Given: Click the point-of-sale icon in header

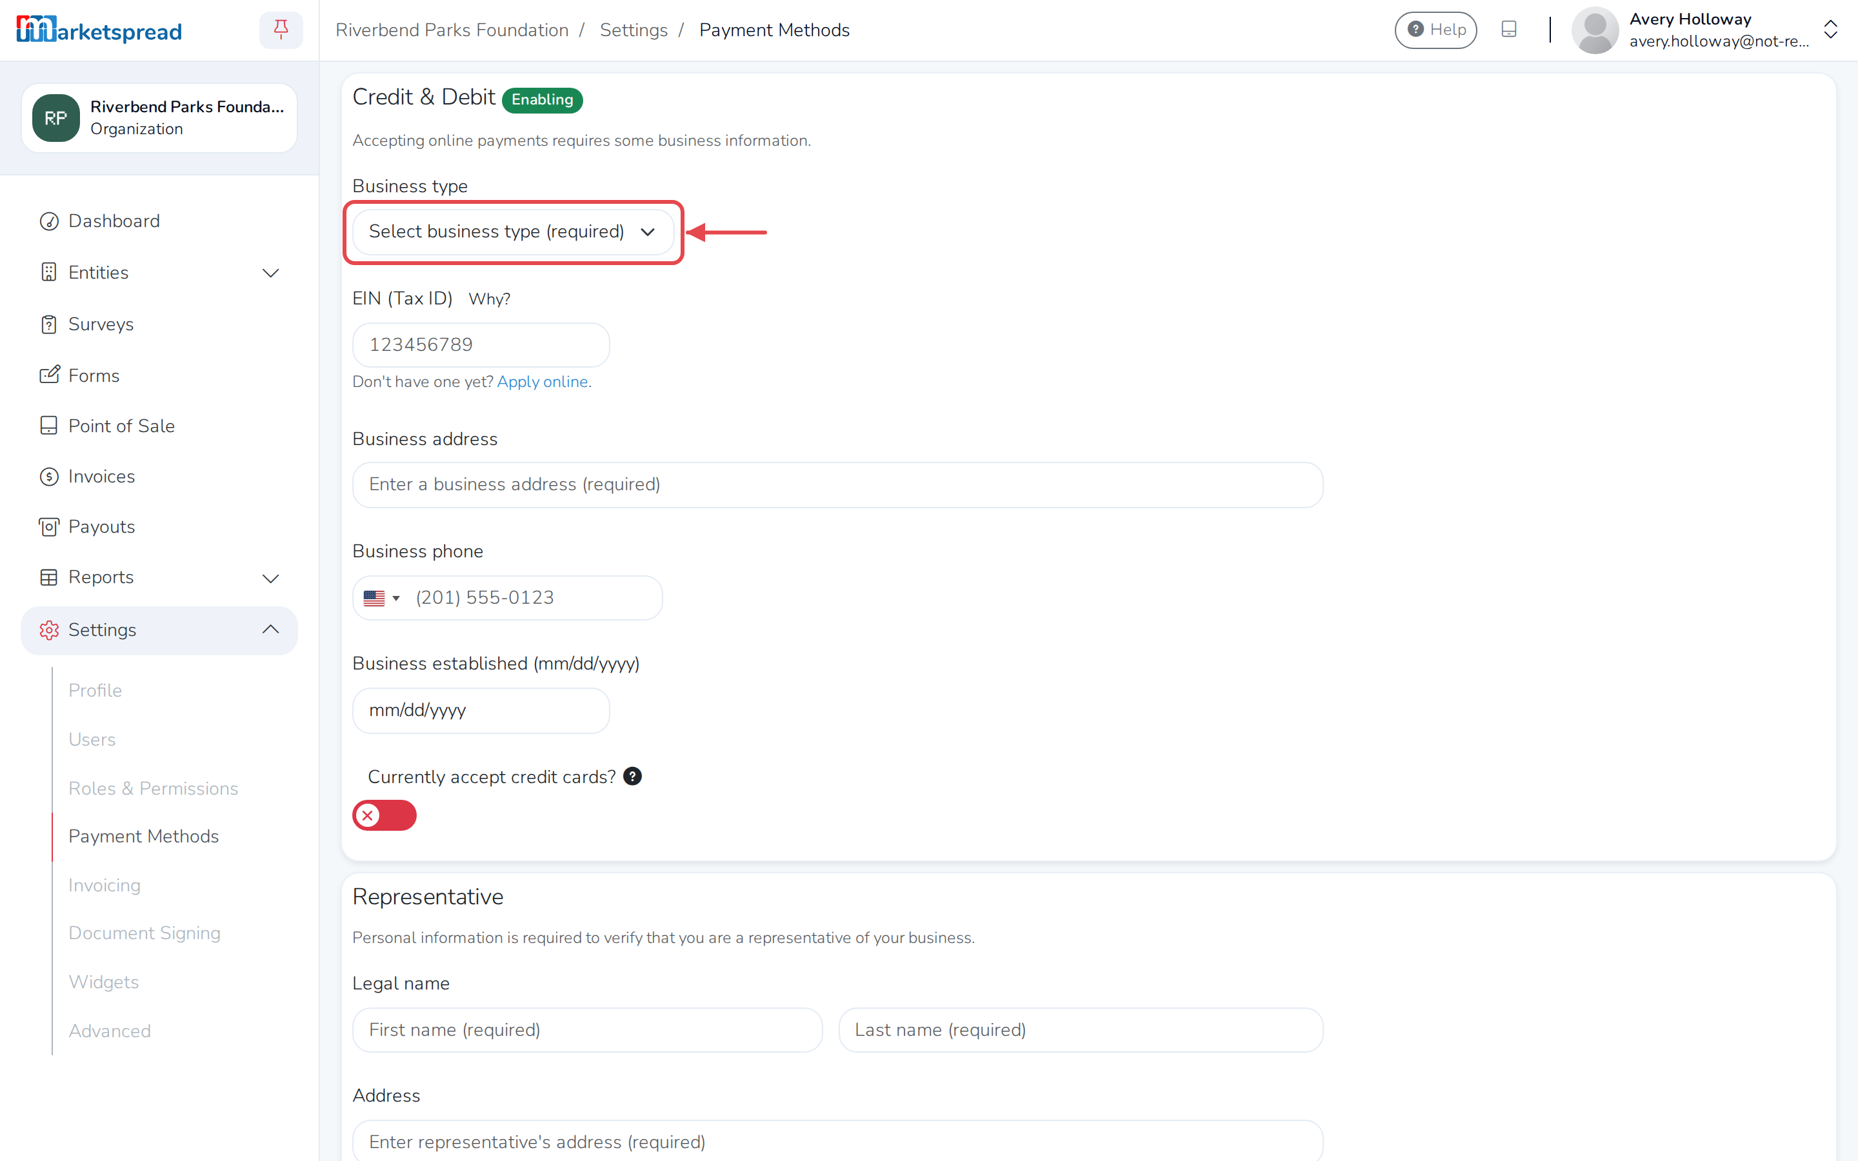Looking at the screenshot, I should tap(1509, 29).
